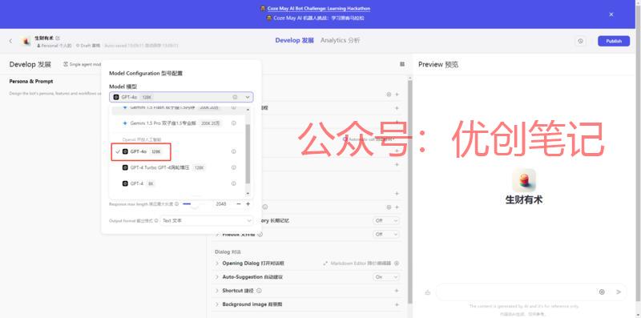Add a Shortcut with its plus button

(x=397, y=291)
